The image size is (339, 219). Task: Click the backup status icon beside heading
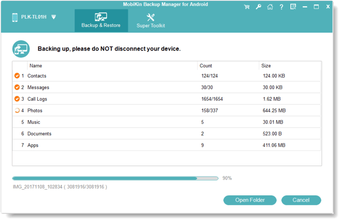(21, 49)
